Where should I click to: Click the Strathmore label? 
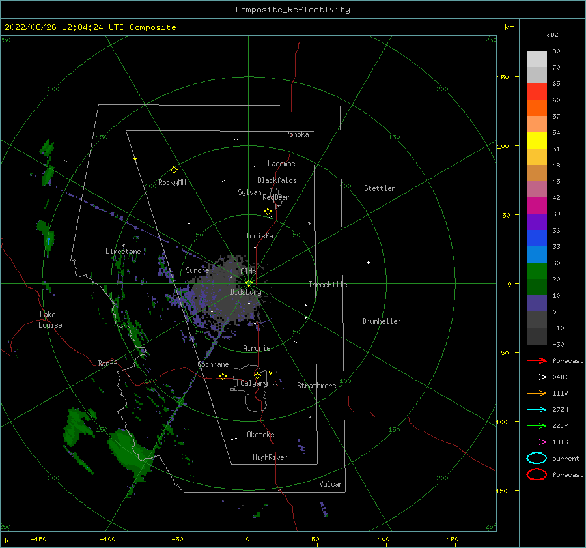coord(316,386)
